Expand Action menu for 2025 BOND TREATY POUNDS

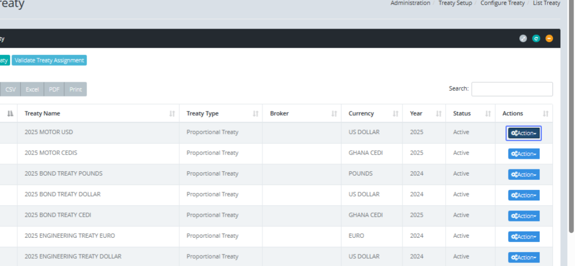[x=524, y=175]
